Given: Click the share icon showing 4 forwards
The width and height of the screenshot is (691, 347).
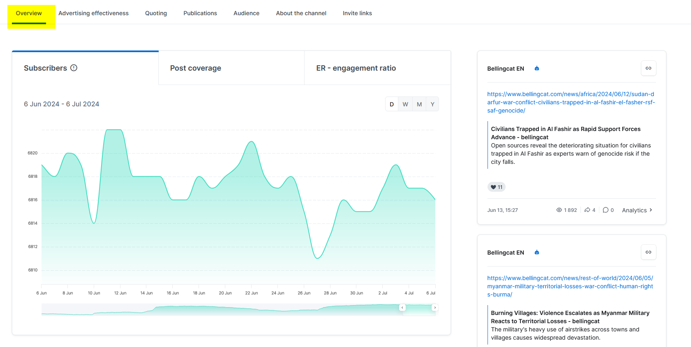Looking at the screenshot, I should click(x=587, y=210).
